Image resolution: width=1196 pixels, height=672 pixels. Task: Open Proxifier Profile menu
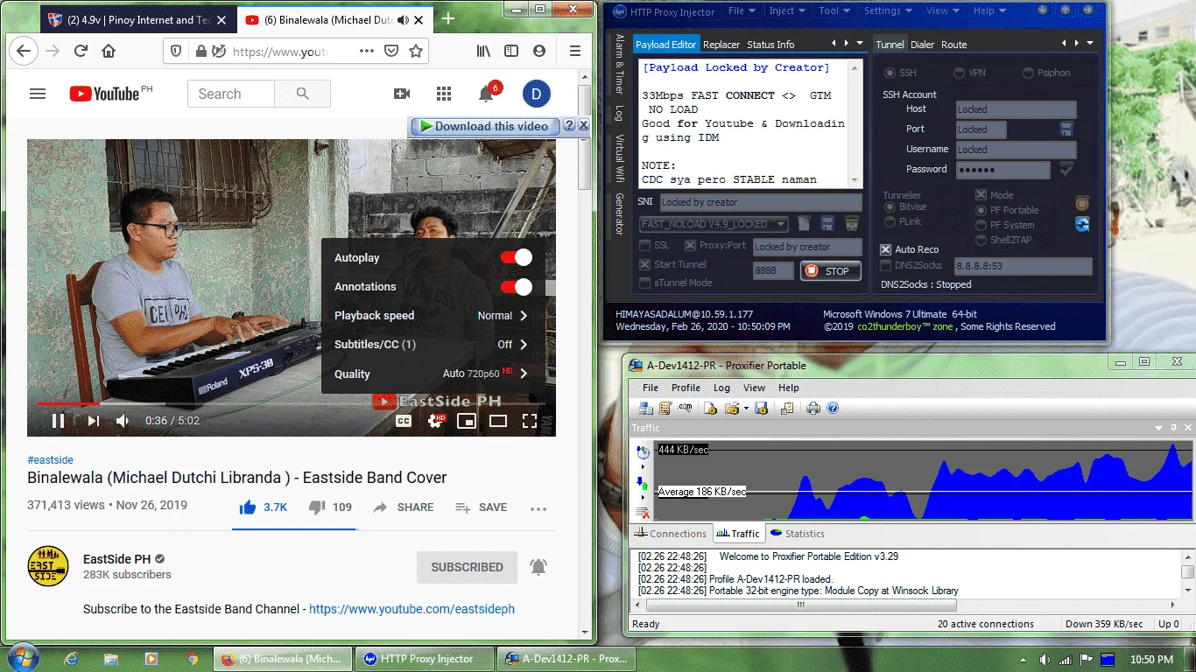(686, 388)
